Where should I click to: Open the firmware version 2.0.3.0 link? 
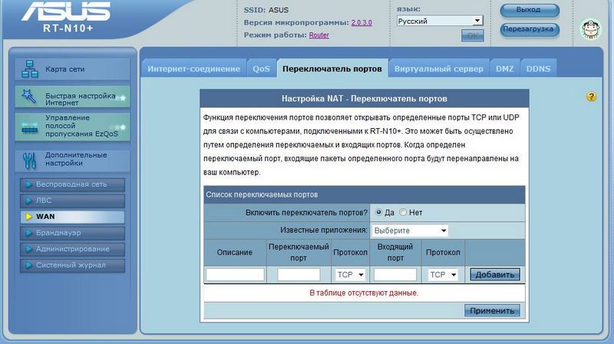(x=361, y=23)
